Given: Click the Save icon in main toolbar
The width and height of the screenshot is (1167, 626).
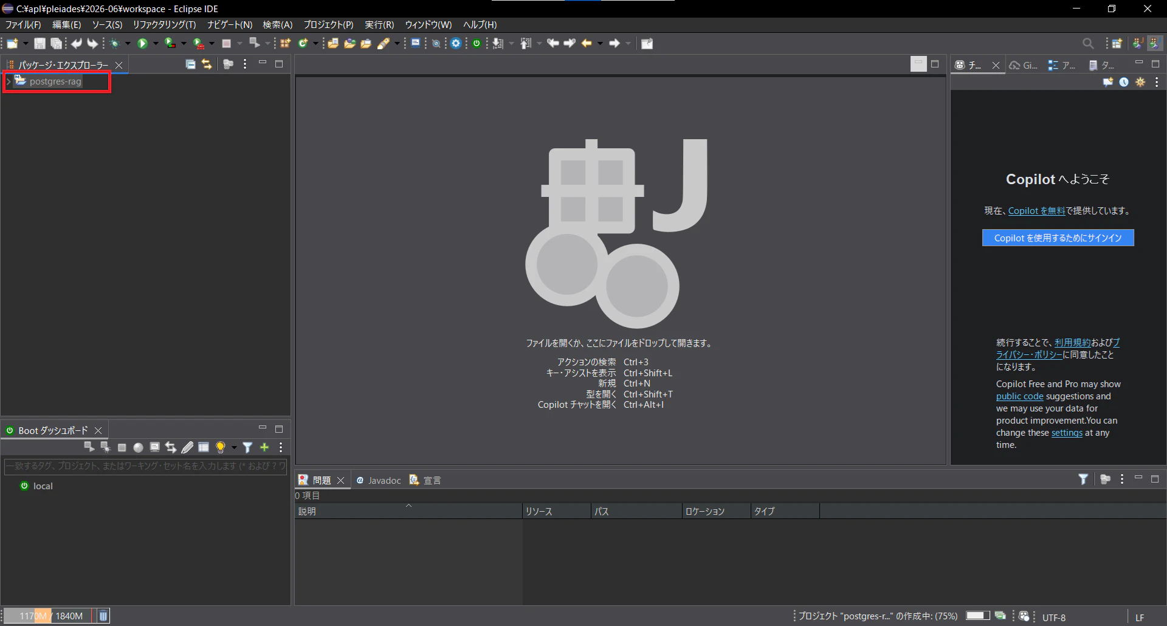Looking at the screenshot, I should click(40, 43).
